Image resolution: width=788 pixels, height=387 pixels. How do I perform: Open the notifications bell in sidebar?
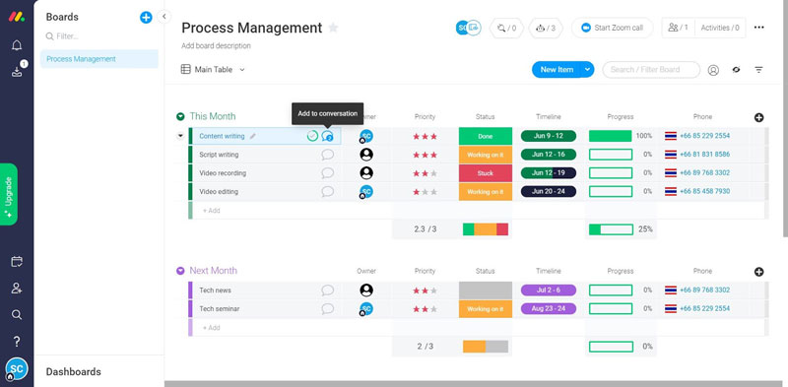[x=17, y=45]
